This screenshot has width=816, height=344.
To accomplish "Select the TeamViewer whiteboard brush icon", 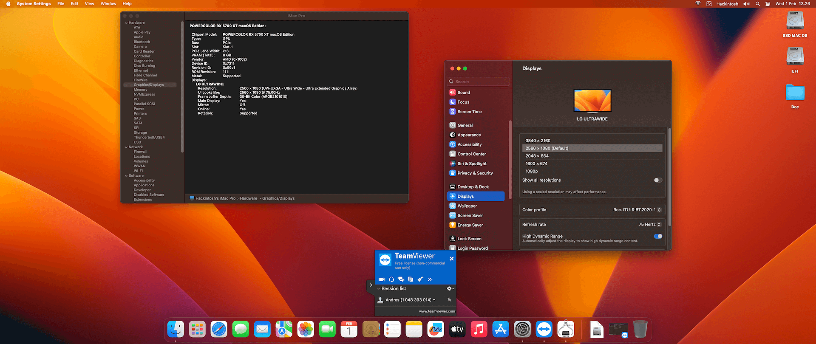I will [x=420, y=279].
